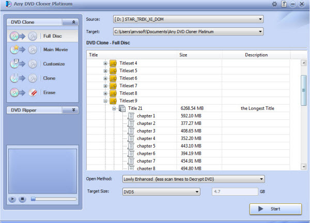The width and height of the screenshot is (310, 223).
Task: Click the Titleset 9 folder icon
Action: (x=113, y=101)
